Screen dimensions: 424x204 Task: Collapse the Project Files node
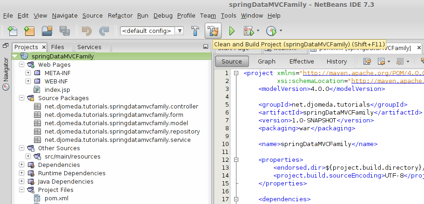point(21,190)
